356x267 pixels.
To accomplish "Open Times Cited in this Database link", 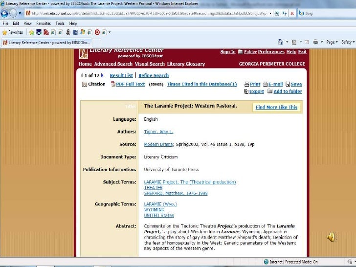I will pos(202,84).
